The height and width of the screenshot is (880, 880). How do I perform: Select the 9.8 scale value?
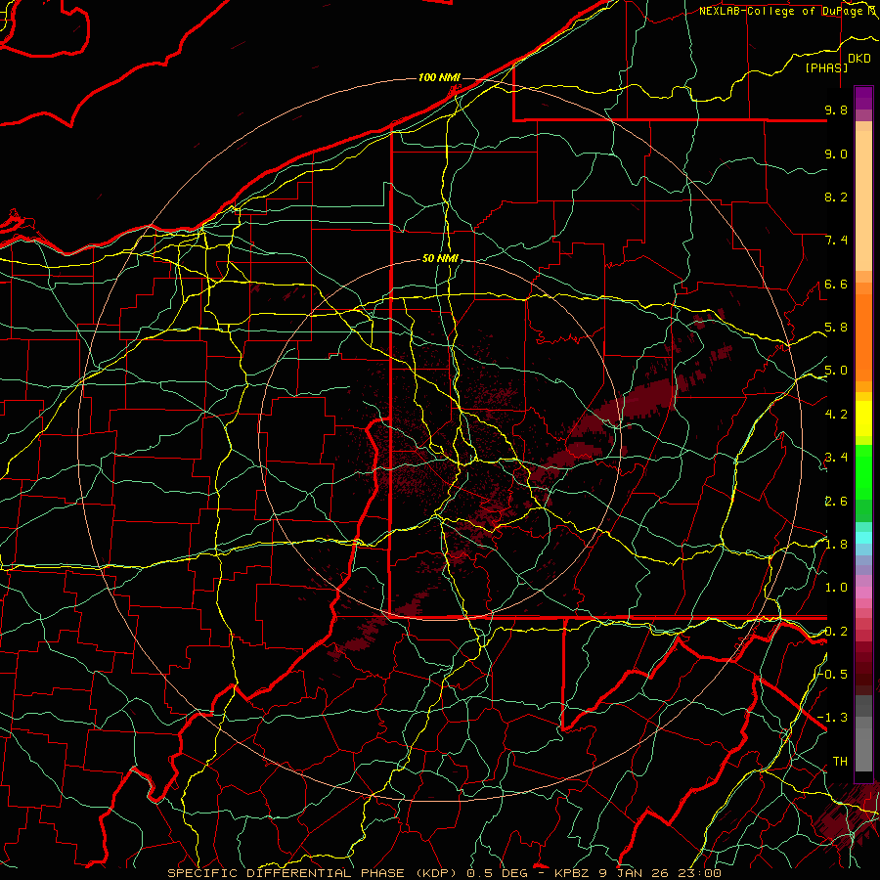point(836,110)
